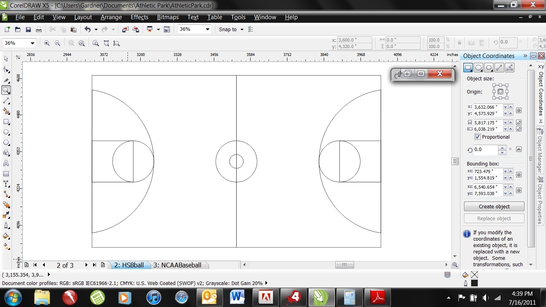Select the center origin point anchor
546x307 pixels.
[x=500, y=92]
